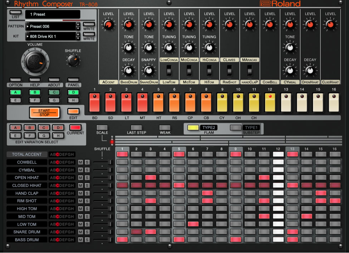The height and width of the screenshot is (253, 349).
Task: Click the Open Hihat DECAY knob
Action: tap(310, 70)
